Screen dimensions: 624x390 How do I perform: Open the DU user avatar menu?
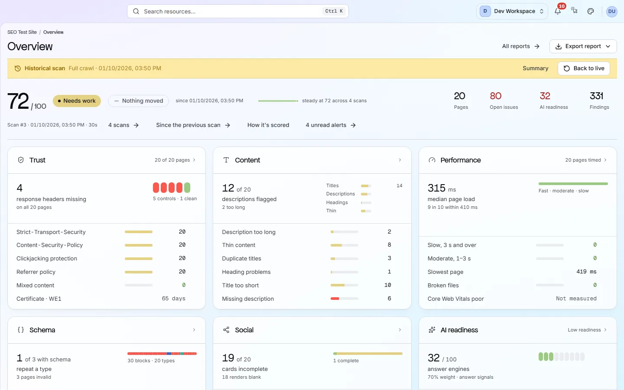pos(611,11)
